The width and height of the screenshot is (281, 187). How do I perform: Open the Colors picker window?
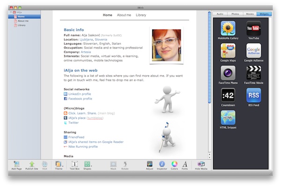(x=174, y=164)
